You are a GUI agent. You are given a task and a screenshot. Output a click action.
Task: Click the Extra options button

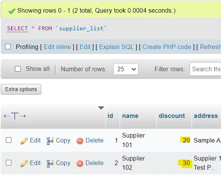21,89
